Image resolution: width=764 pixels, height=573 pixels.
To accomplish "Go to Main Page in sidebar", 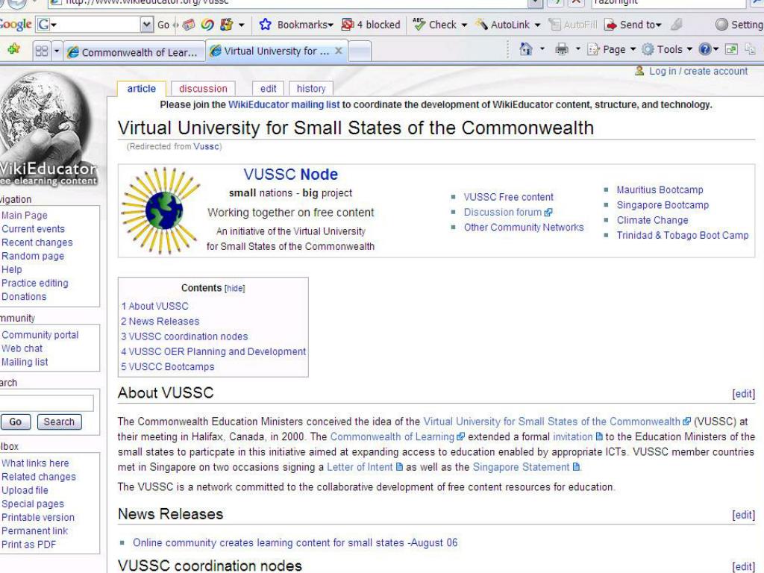I will click(25, 216).
